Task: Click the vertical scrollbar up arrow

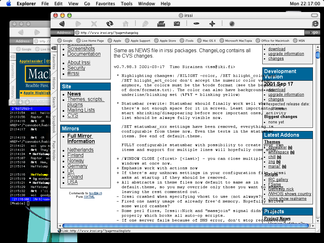Action: coord(318,47)
